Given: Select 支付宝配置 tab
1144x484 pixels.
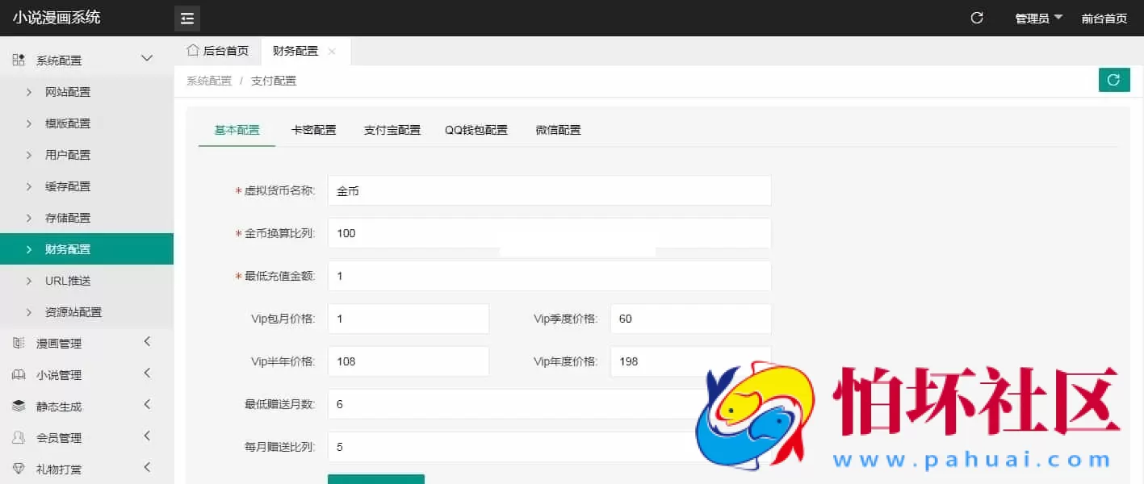Looking at the screenshot, I should tap(392, 129).
